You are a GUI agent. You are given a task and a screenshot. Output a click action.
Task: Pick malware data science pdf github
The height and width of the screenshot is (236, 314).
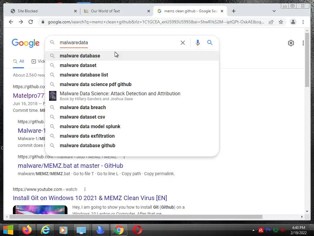pyautogui.click(x=132, y=84)
